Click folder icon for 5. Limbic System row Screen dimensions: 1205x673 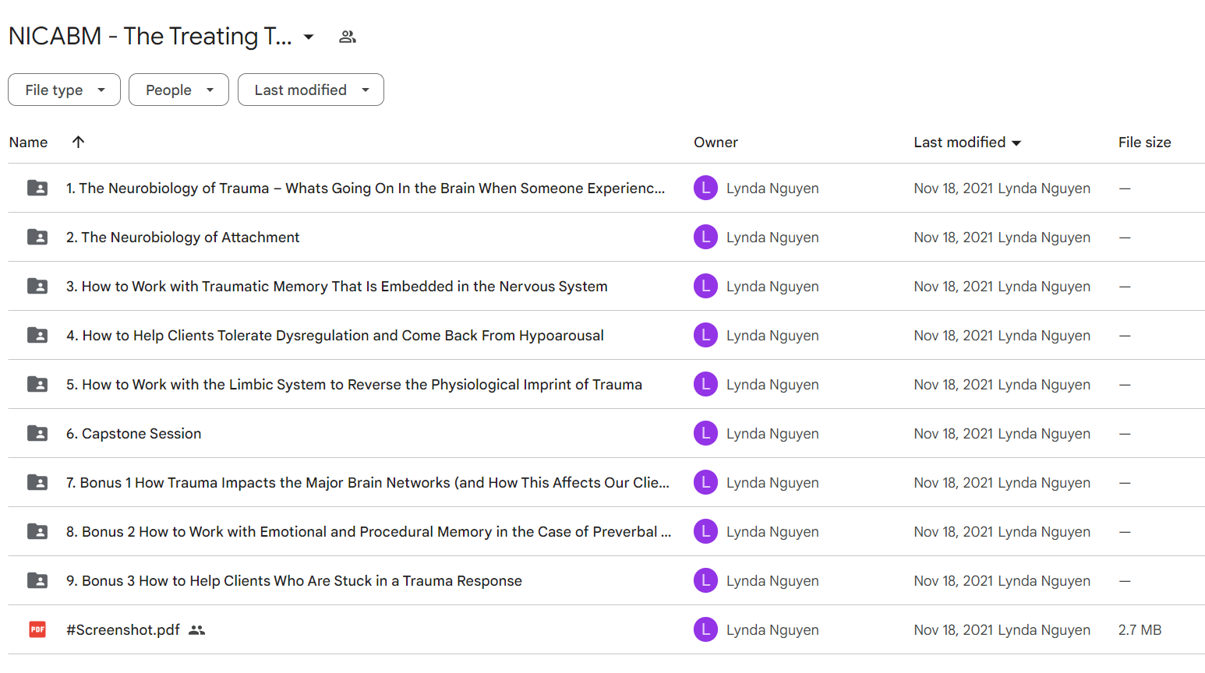click(37, 384)
